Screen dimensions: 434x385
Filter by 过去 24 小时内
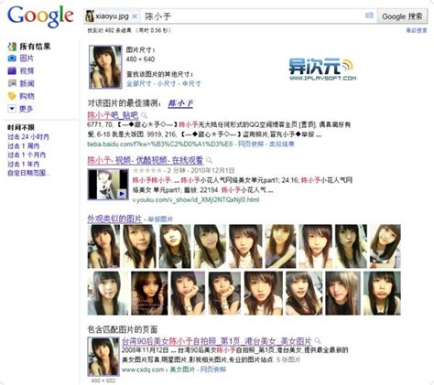(28, 137)
